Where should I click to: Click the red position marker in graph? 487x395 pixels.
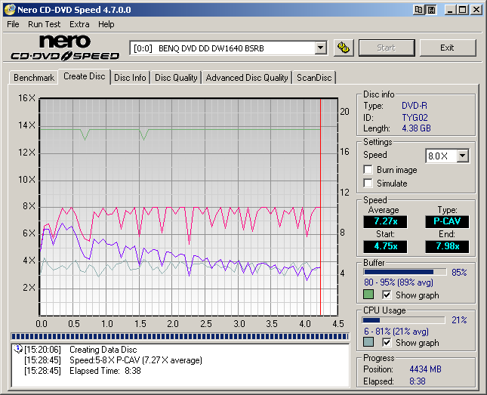tap(321, 207)
